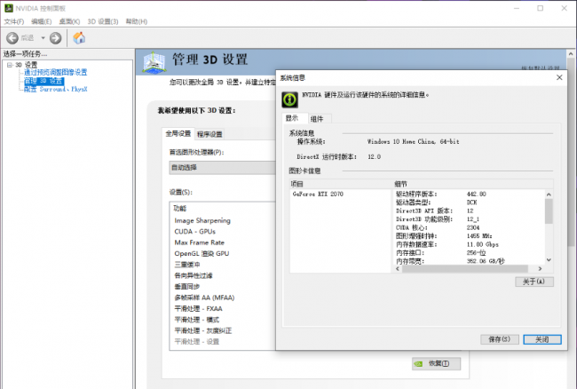Click the 细节 column header
The height and width of the screenshot is (389, 577).
pyautogui.click(x=474, y=184)
